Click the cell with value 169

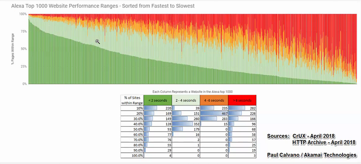pos(157,114)
